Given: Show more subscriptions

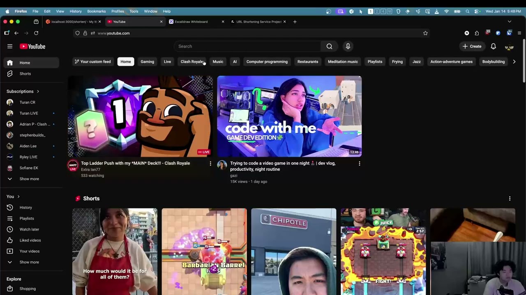Looking at the screenshot, I should (x=31, y=179).
